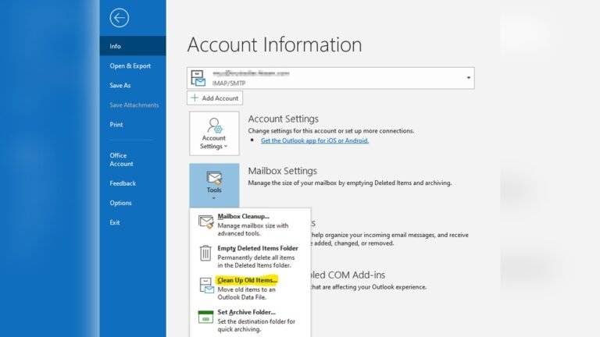This screenshot has height=337, width=600.
Task: Click the mailbox icon in account selector
Action: 198,78
